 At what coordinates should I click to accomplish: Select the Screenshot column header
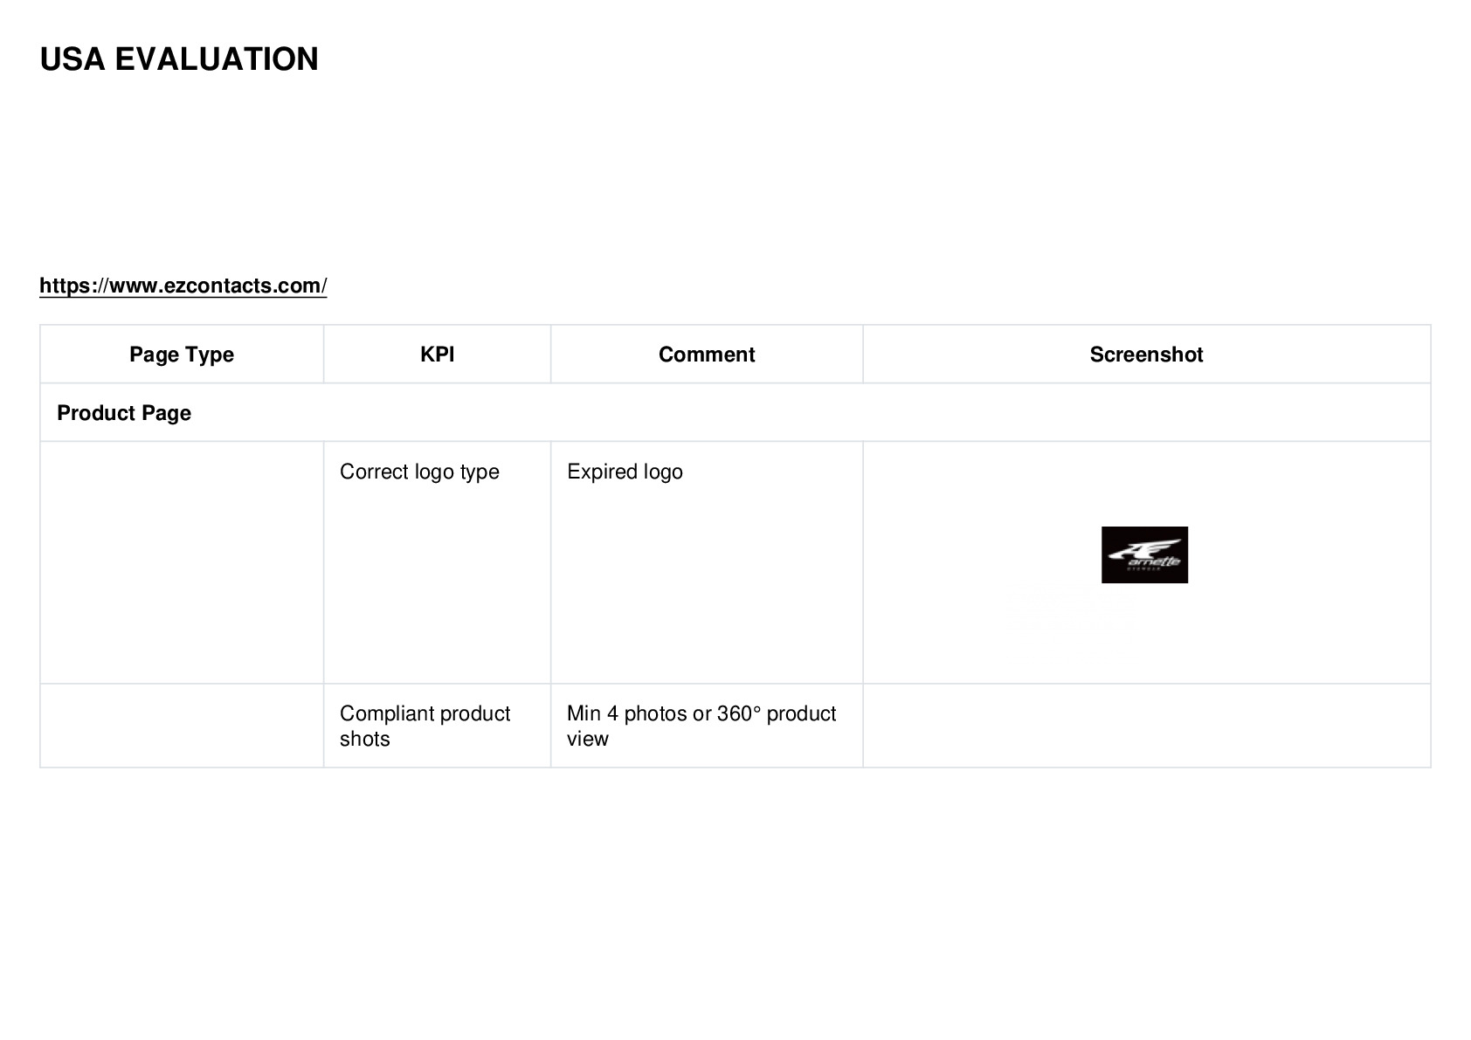click(1146, 355)
